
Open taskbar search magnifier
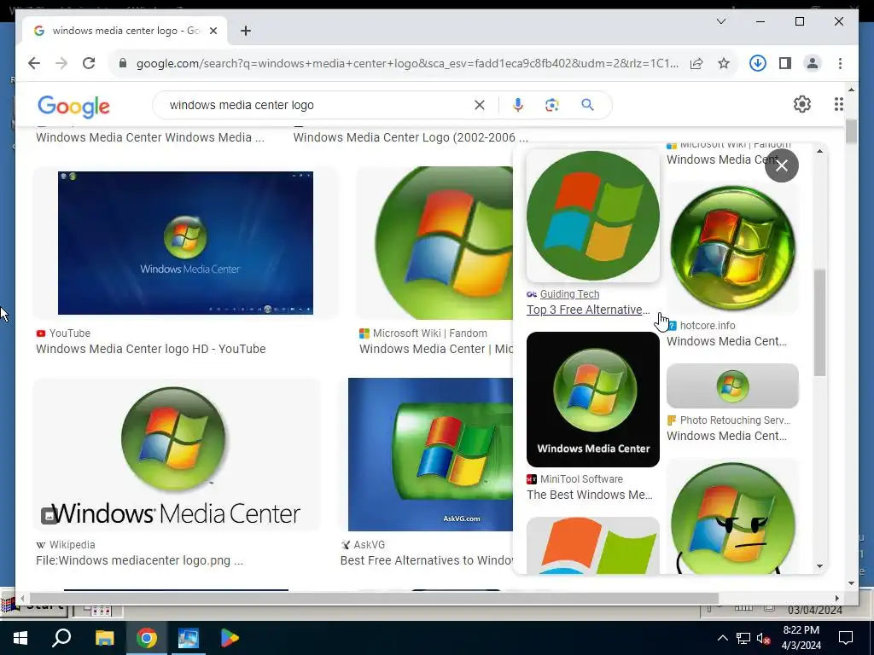tap(61, 638)
